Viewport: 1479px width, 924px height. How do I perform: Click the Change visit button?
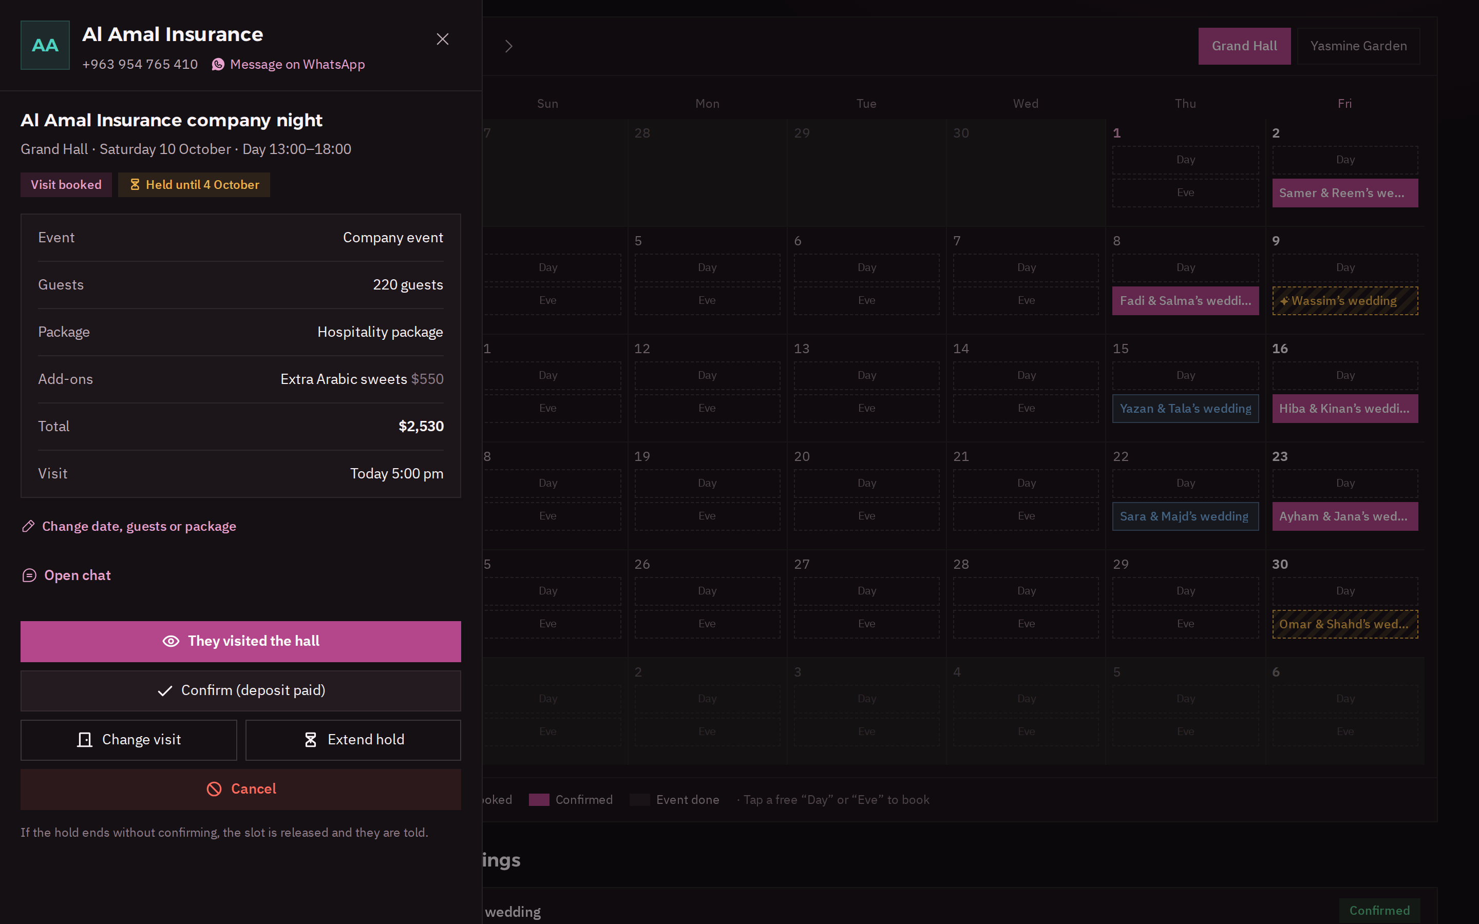click(x=128, y=740)
